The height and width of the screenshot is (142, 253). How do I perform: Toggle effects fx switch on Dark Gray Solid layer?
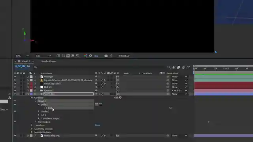(x=105, y=84)
